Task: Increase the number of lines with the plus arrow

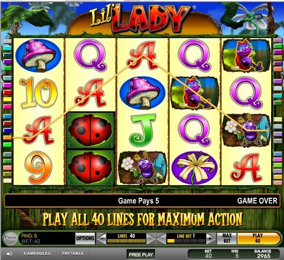Action: pyautogui.click(x=151, y=239)
